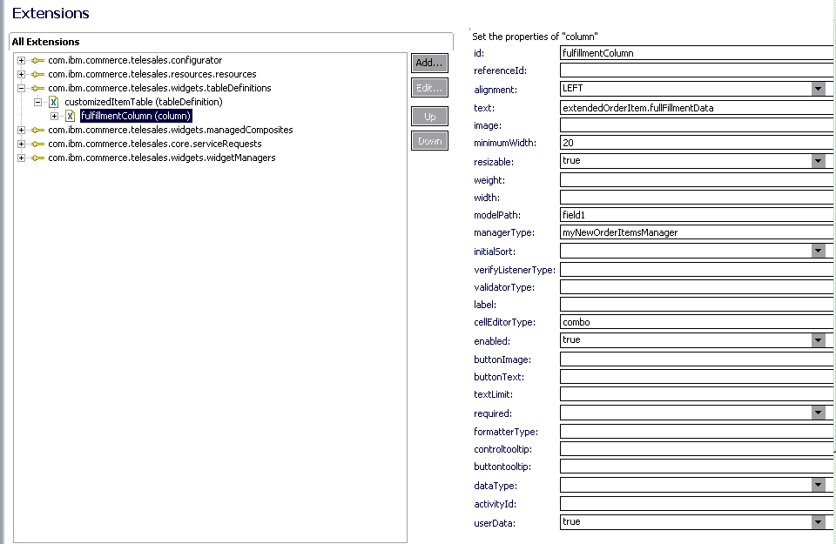This screenshot has height=544, width=836.
Task: Click the customizedItemTable element icon
Action: 53,102
